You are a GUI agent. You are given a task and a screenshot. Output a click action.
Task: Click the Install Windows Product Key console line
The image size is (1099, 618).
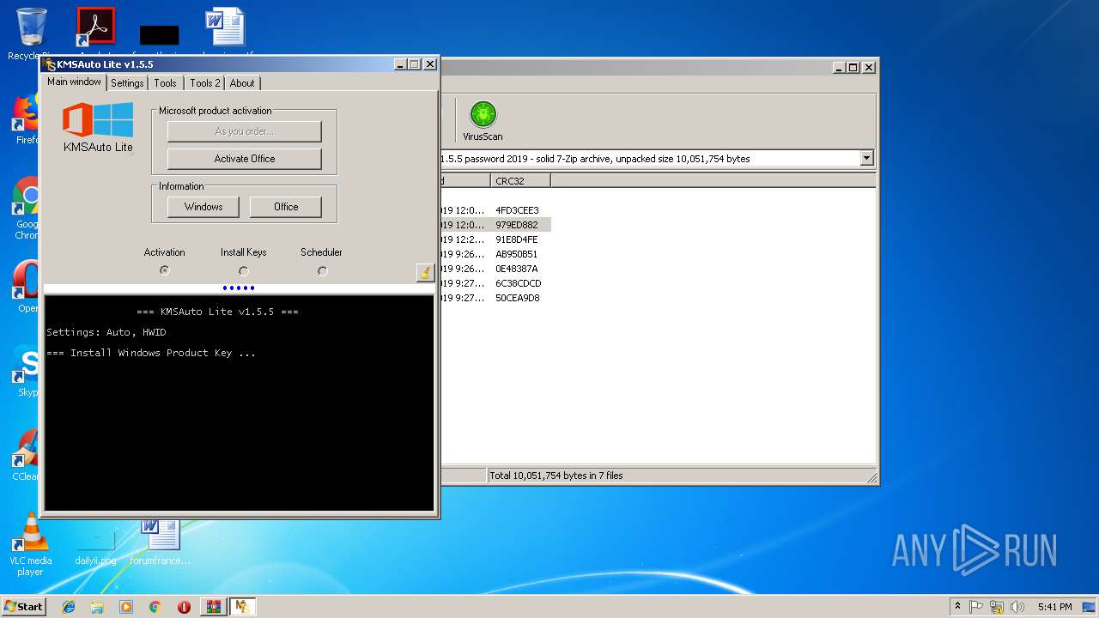pyautogui.click(x=151, y=353)
